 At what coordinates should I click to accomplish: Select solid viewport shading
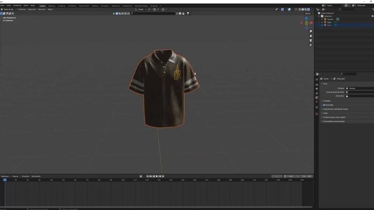(x=303, y=9)
